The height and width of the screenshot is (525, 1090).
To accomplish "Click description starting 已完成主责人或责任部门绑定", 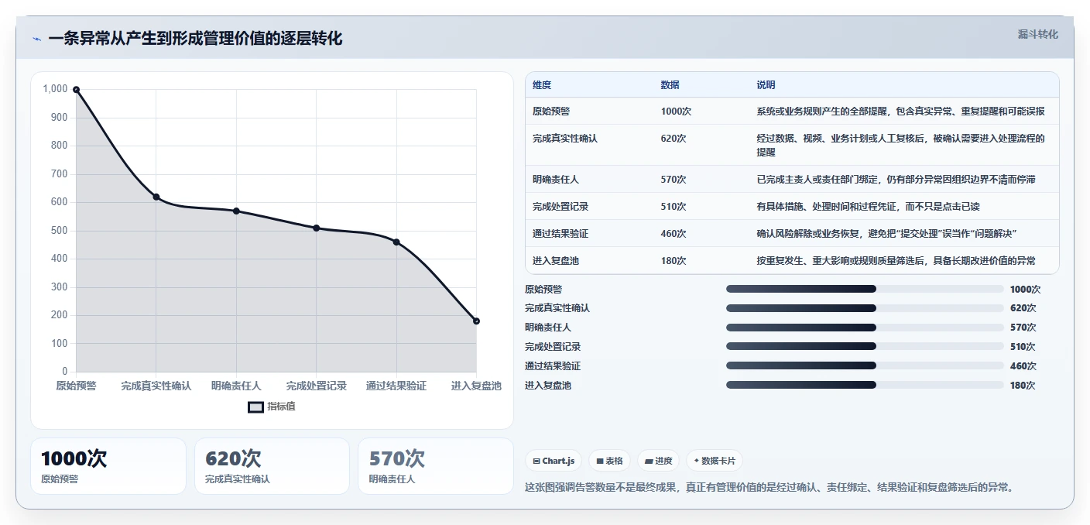I will pos(896,180).
